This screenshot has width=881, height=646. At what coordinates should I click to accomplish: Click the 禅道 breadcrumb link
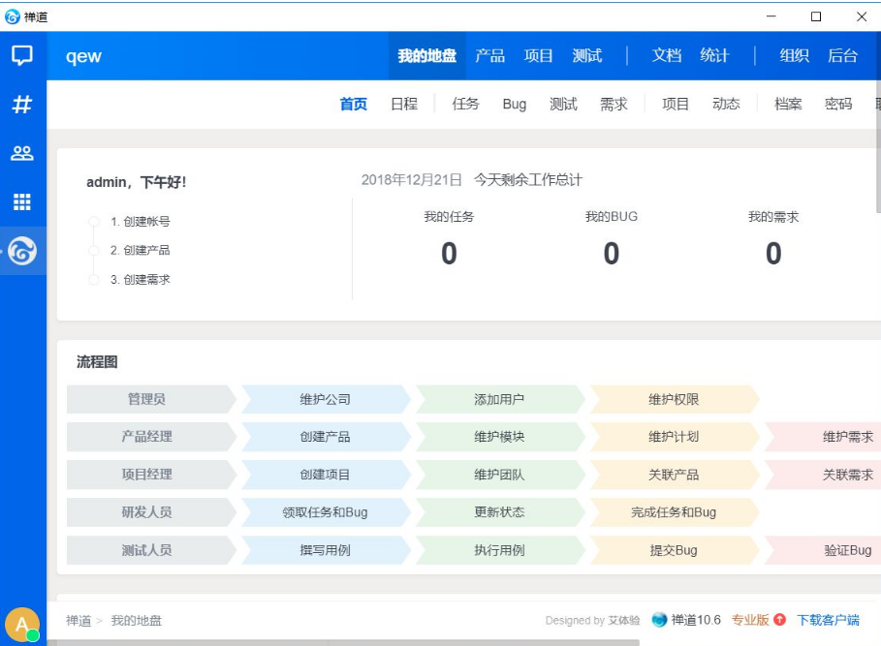point(79,620)
